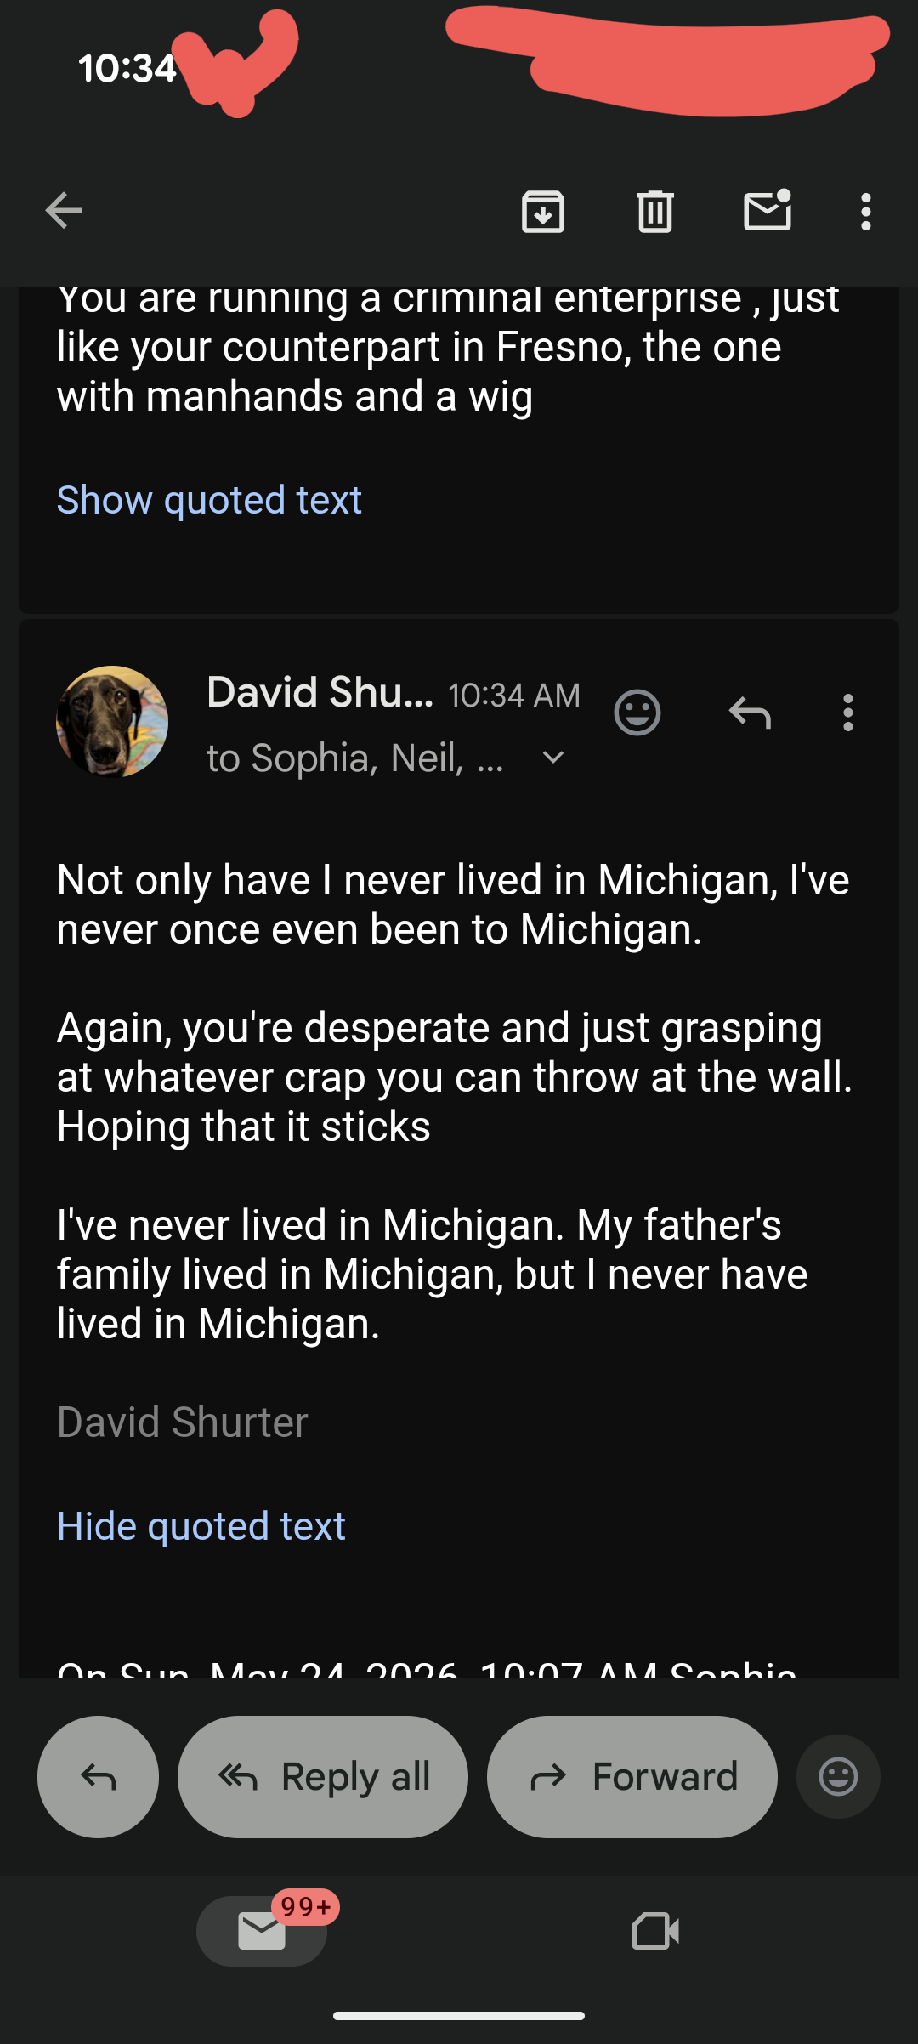Tap the back arrow icon

[x=64, y=211]
